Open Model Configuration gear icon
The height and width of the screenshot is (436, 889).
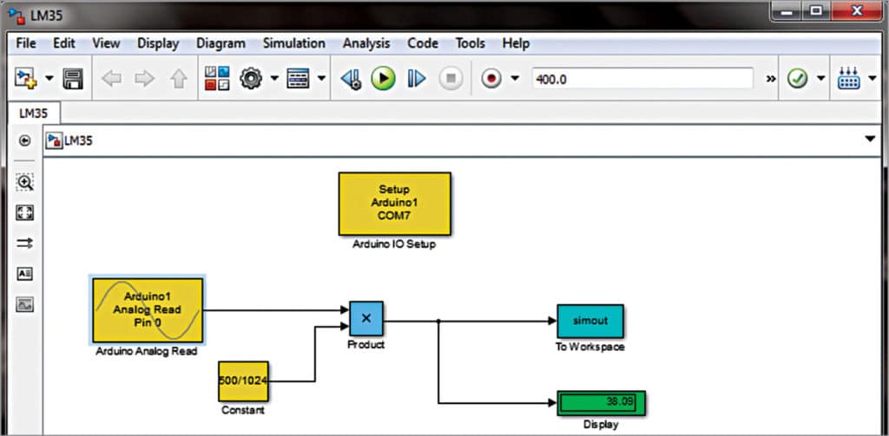point(251,79)
